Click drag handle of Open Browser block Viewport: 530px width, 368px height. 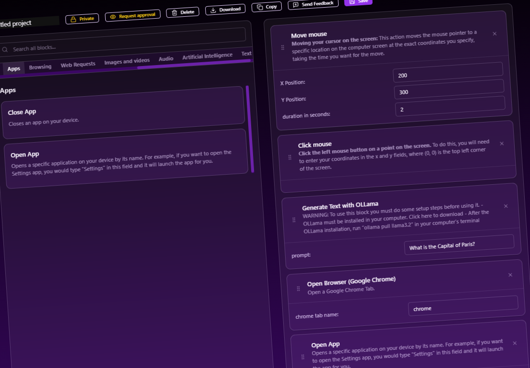click(298, 289)
